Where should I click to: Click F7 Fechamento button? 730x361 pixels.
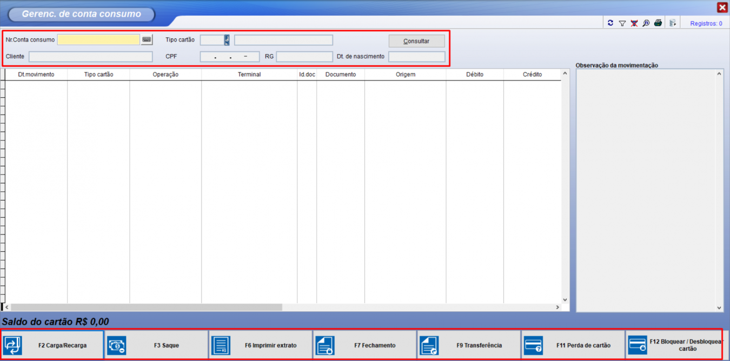(x=364, y=345)
